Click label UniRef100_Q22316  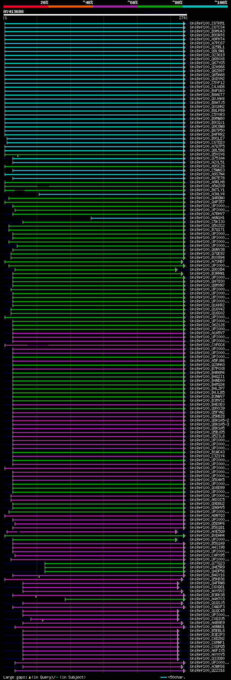click(207, 671)
